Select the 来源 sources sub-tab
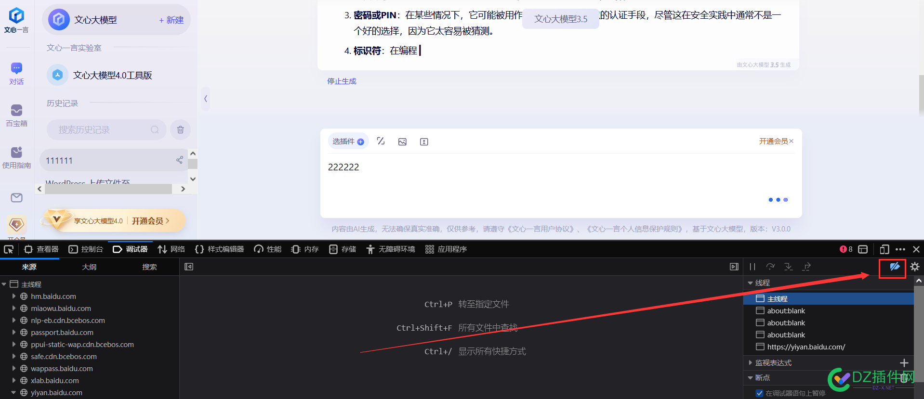 (29, 267)
